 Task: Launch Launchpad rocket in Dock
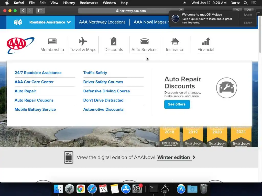pos(70,189)
